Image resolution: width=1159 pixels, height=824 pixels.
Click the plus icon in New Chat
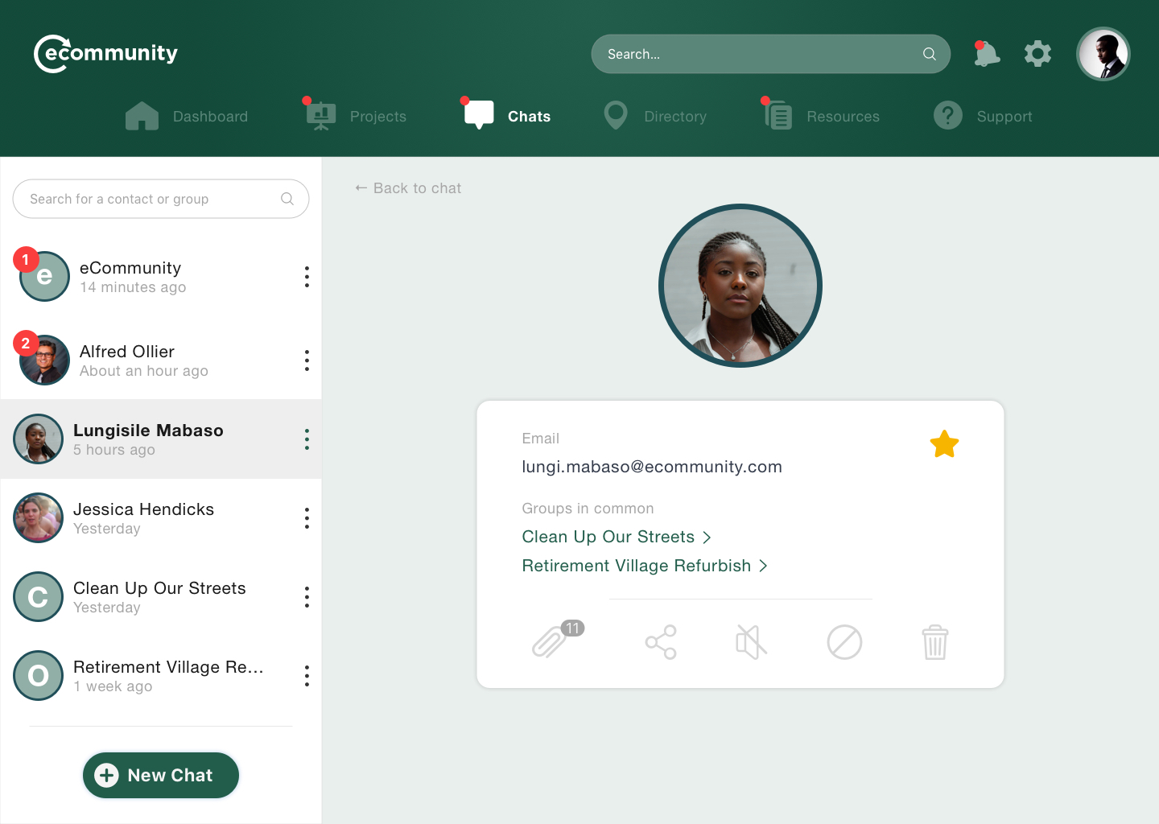[106, 775]
